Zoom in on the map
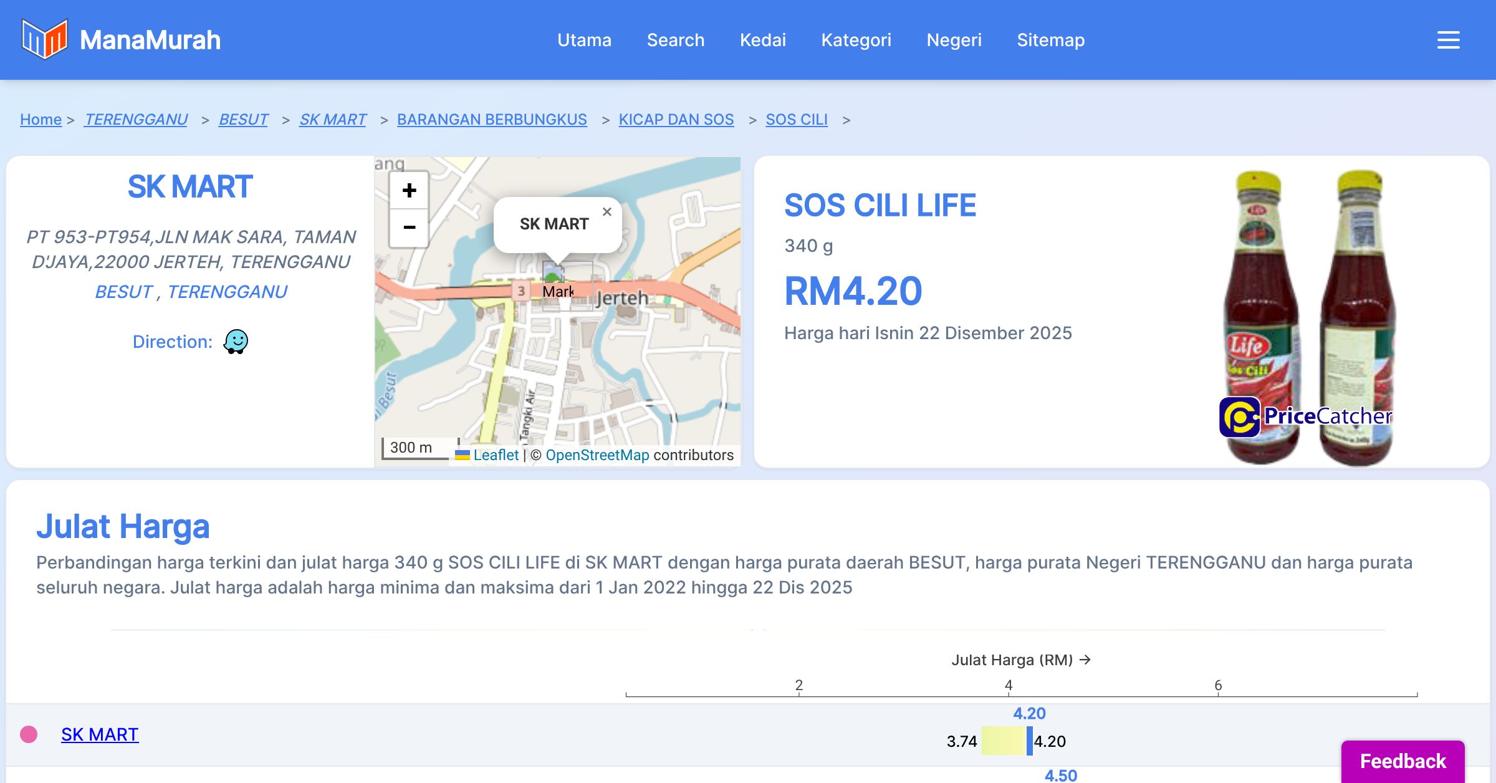 pyautogui.click(x=409, y=190)
